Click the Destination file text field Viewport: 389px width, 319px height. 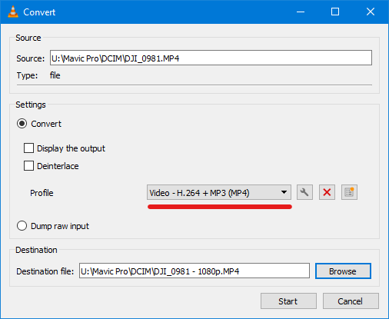[x=194, y=271]
